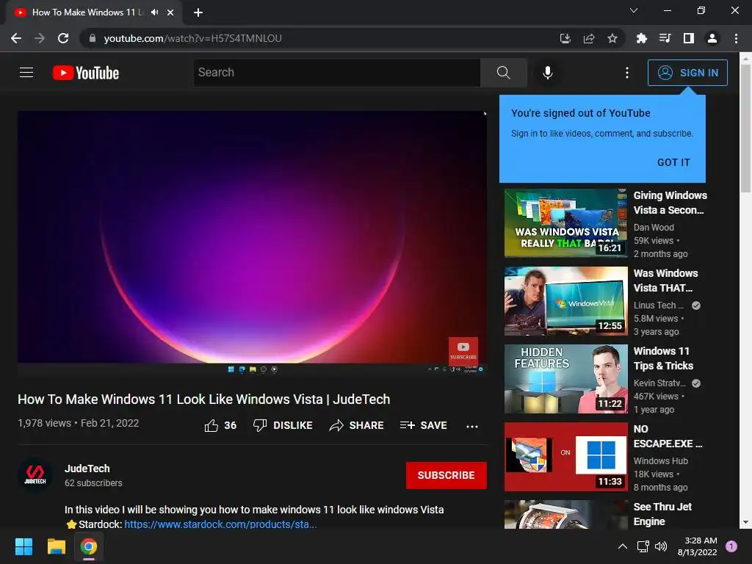The height and width of the screenshot is (564, 752).
Task: Open Windows Start menu
Action: 23,546
